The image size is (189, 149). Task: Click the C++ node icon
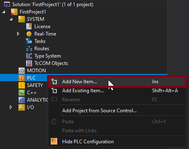tap(22, 93)
